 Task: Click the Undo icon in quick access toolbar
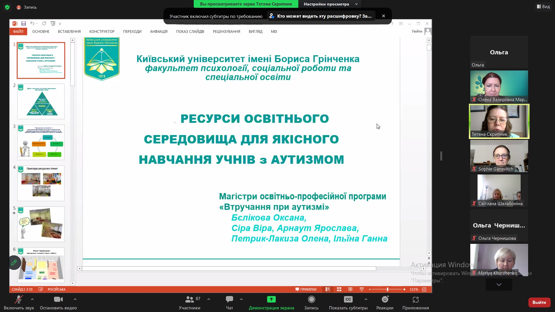point(33,23)
